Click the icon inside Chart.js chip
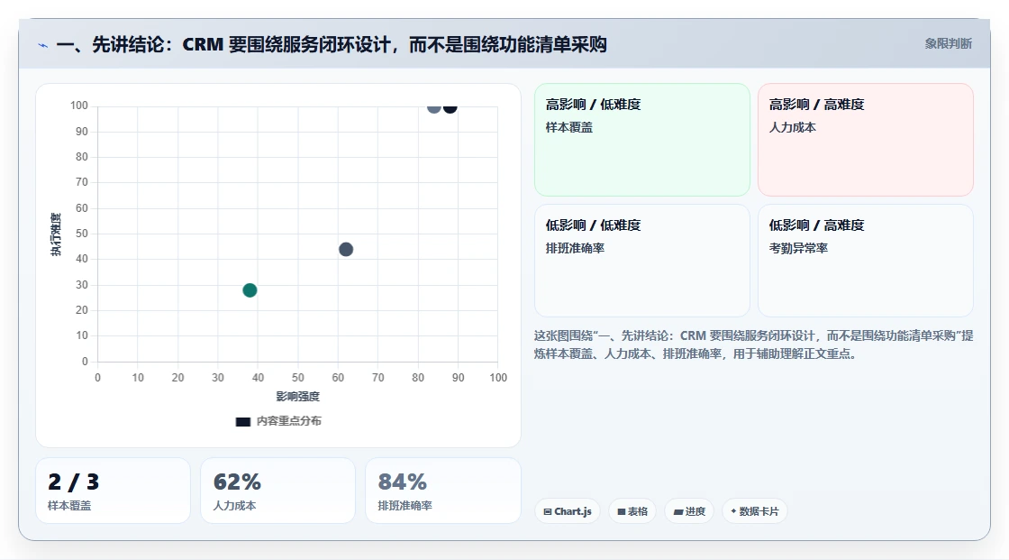The width and height of the screenshot is (1009, 560). click(x=548, y=511)
